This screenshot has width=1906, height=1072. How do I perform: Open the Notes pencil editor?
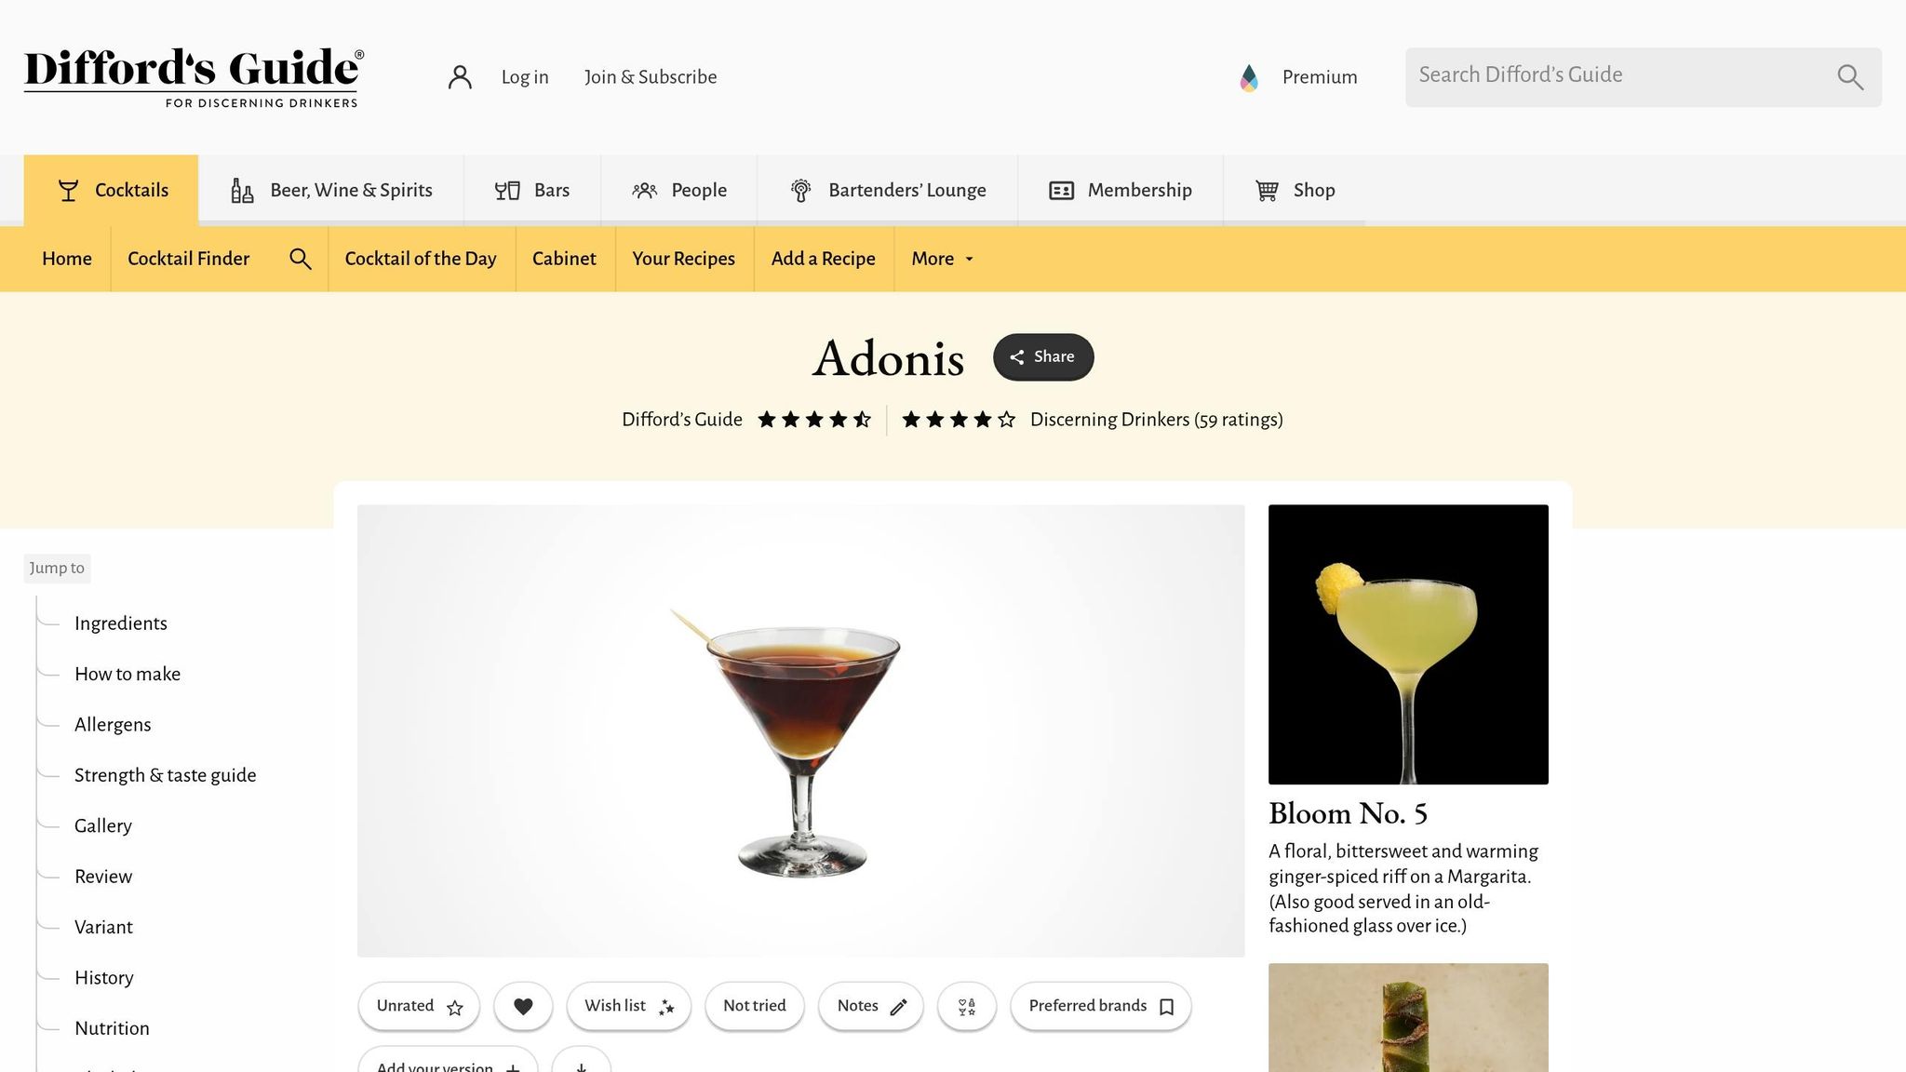(x=871, y=1006)
